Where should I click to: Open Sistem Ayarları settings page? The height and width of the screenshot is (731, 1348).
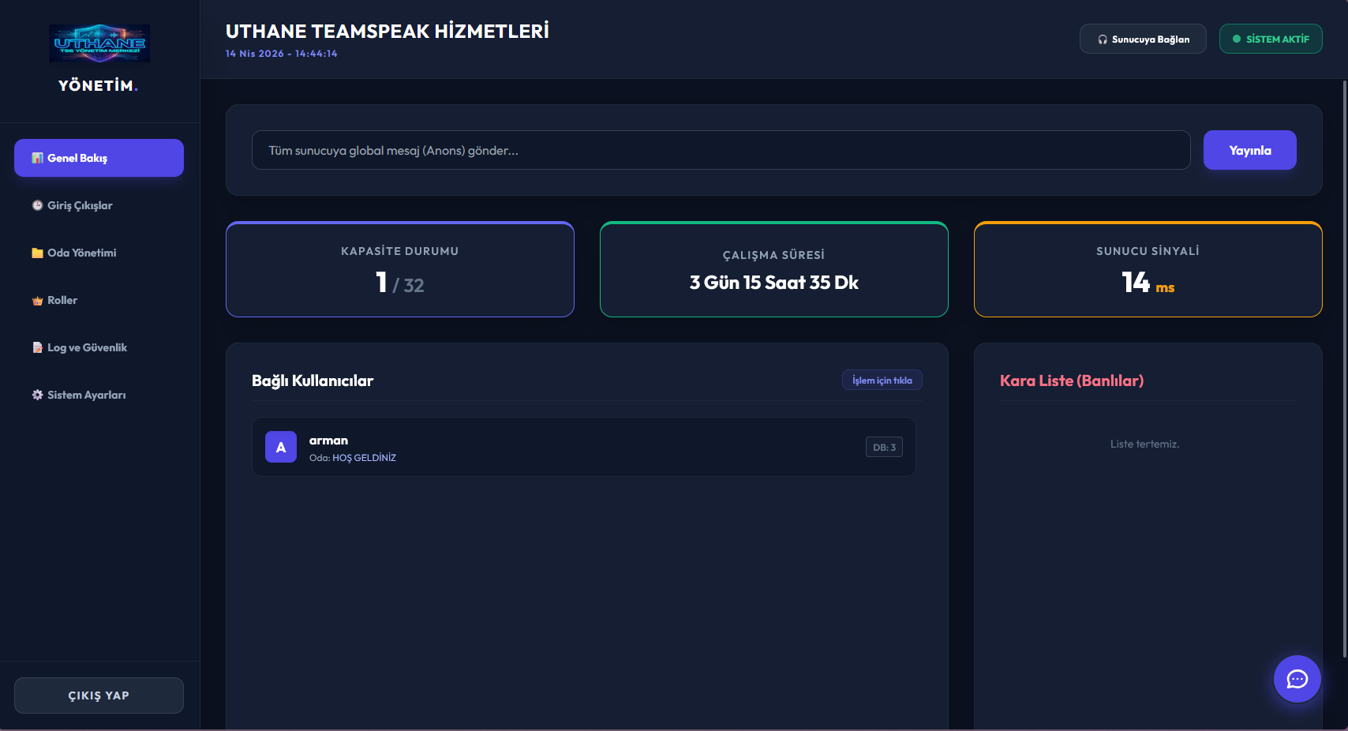point(99,395)
